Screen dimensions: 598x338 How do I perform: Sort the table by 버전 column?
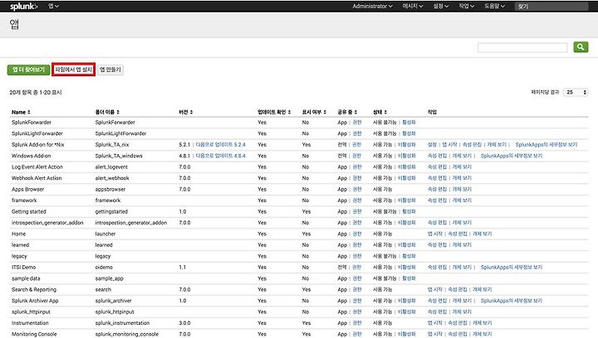coord(186,112)
